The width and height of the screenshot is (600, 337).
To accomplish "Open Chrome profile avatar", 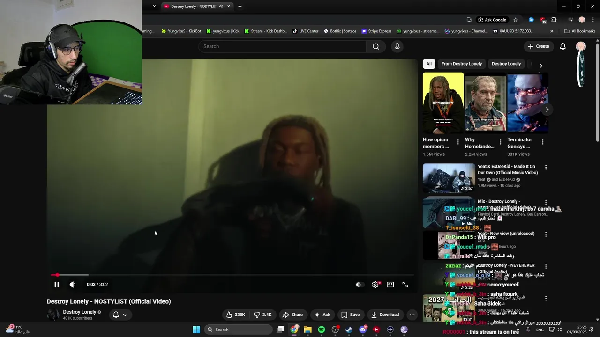I will click(582, 20).
